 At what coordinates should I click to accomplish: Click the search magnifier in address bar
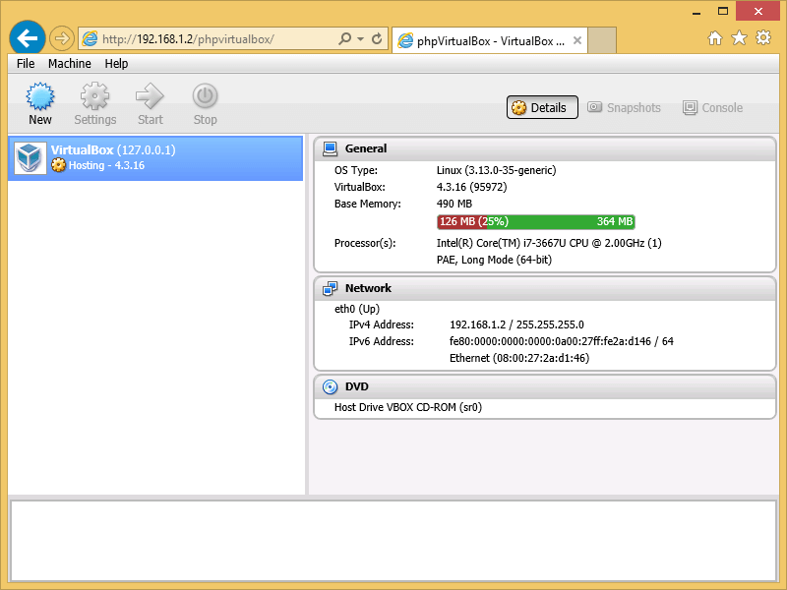coord(345,38)
